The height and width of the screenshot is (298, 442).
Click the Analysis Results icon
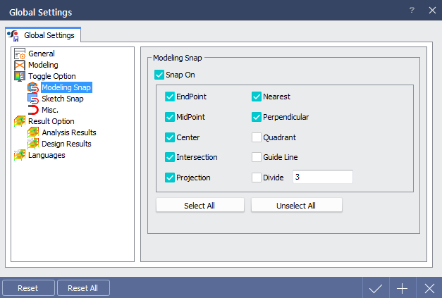[33, 132]
